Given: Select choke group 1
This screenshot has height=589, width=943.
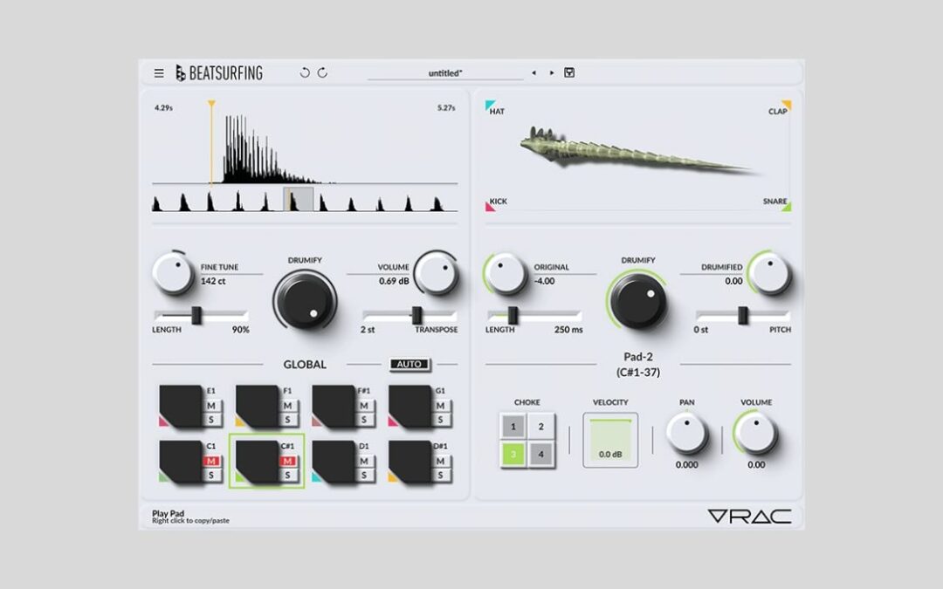Looking at the screenshot, I should coord(513,427).
